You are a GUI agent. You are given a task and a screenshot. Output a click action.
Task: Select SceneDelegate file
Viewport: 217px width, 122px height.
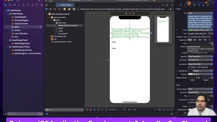(x=21, y=20)
